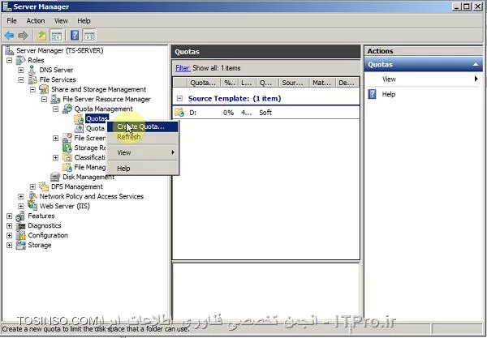Click the Storage Reports node icon
487x338 pixels.
[67, 148]
